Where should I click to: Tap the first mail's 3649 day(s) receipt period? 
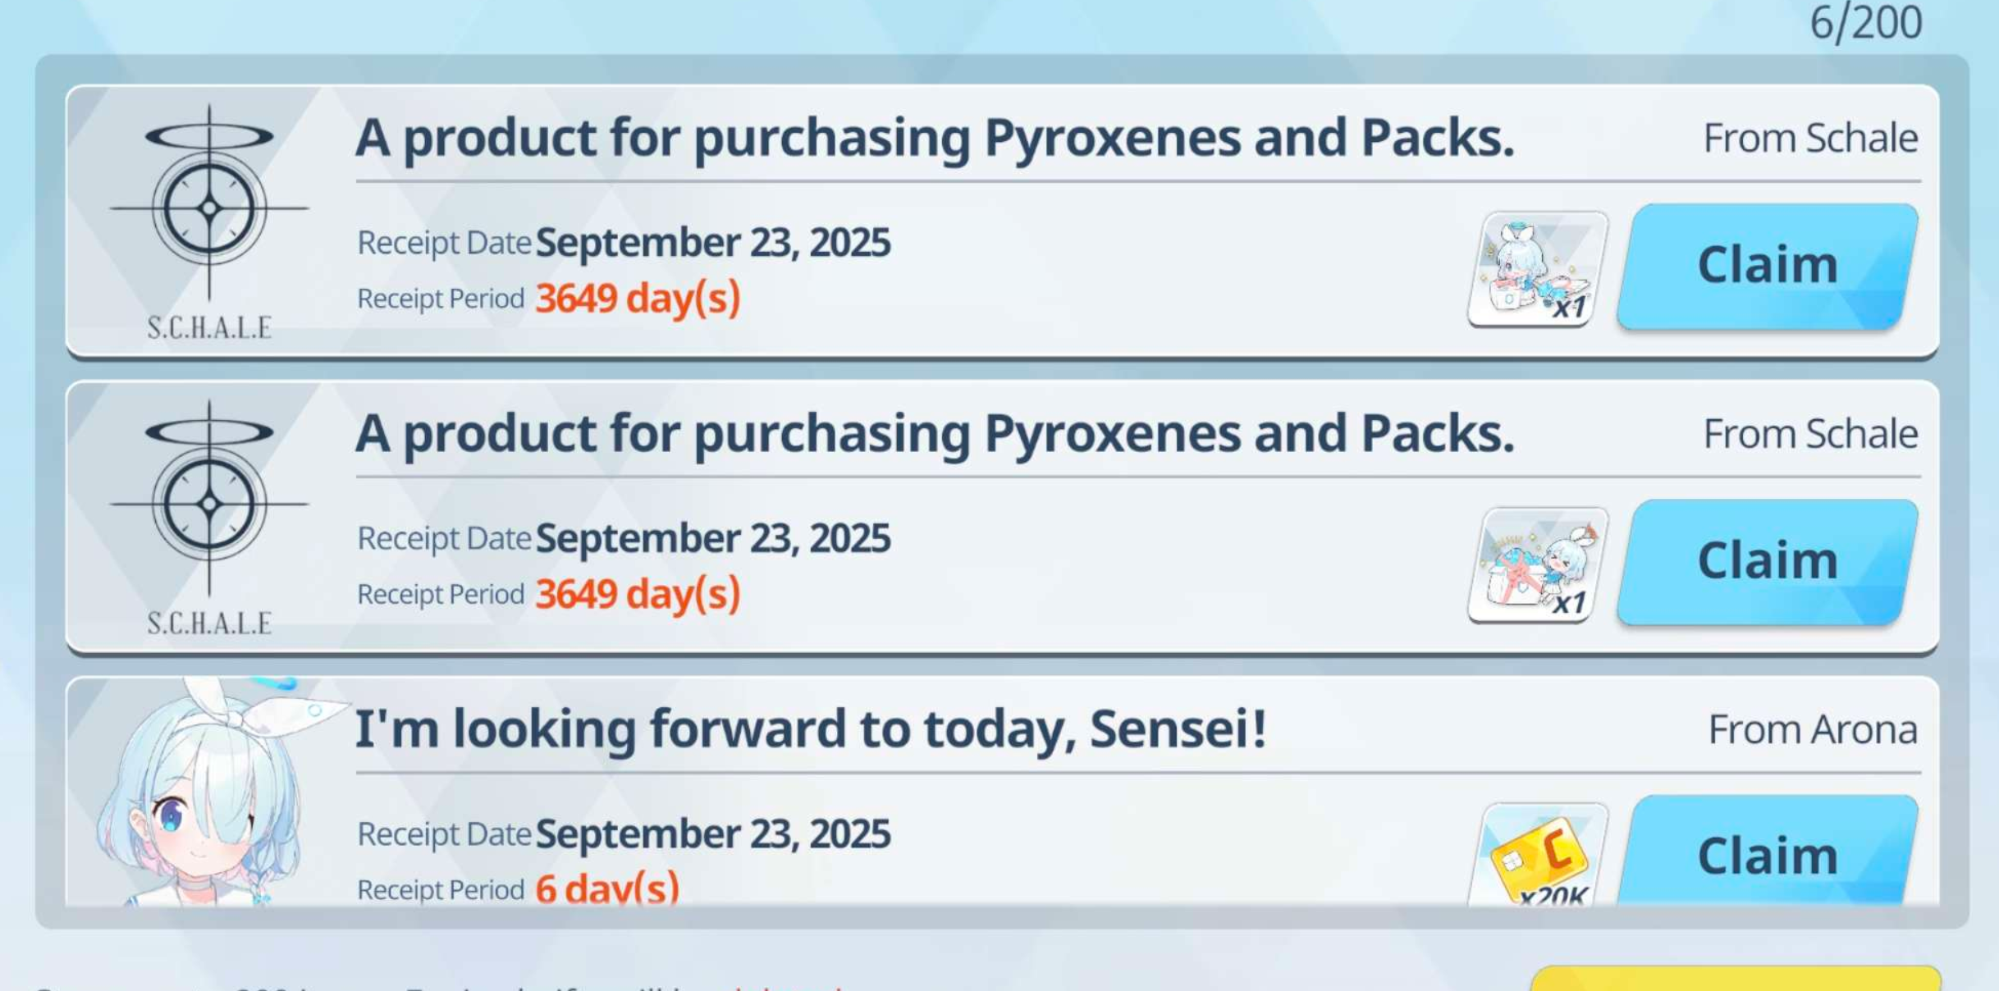click(x=638, y=298)
